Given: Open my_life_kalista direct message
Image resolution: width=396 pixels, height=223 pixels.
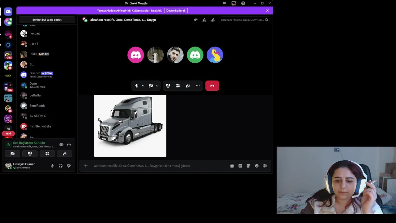Looking at the screenshot, I should [47, 126].
